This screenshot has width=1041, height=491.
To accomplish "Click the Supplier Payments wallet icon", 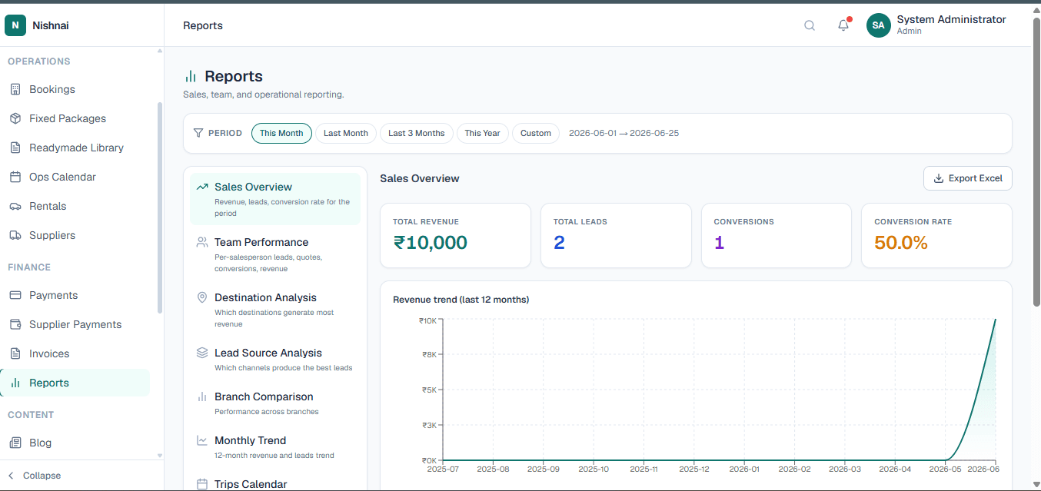I will [15, 324].
